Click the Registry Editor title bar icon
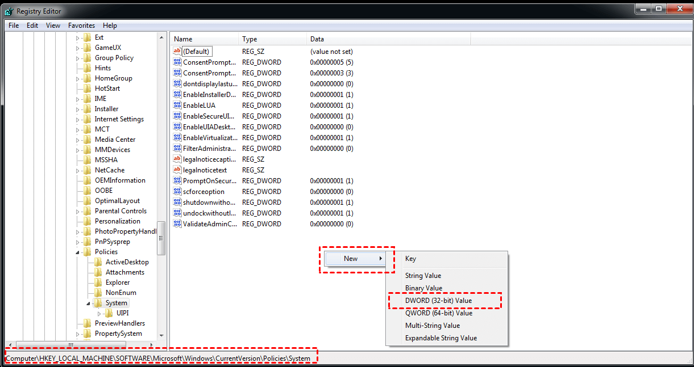The width and height of the screenshot is (694, 367). tap(9, 11)
